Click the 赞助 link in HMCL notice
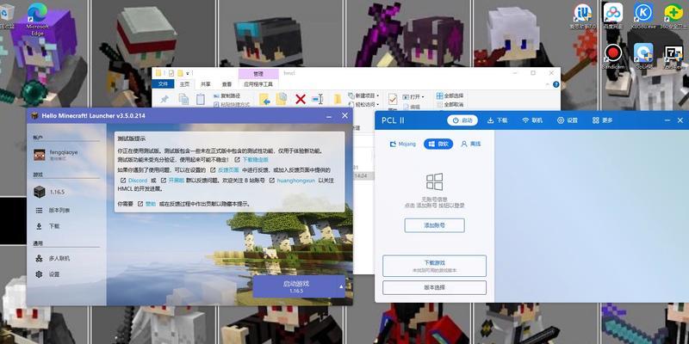 (151, 204)
